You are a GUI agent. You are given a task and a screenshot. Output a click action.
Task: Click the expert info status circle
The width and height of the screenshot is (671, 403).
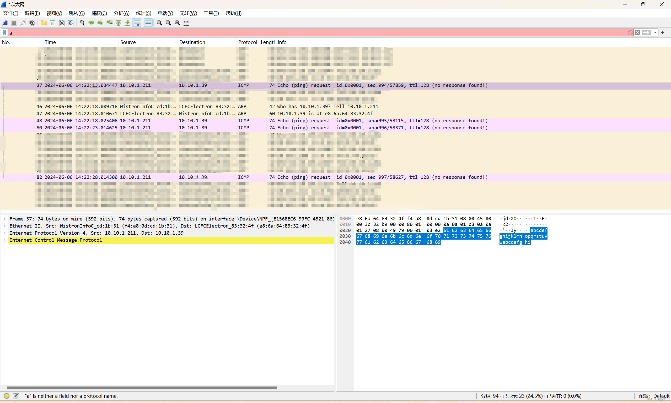click(7, 396)
